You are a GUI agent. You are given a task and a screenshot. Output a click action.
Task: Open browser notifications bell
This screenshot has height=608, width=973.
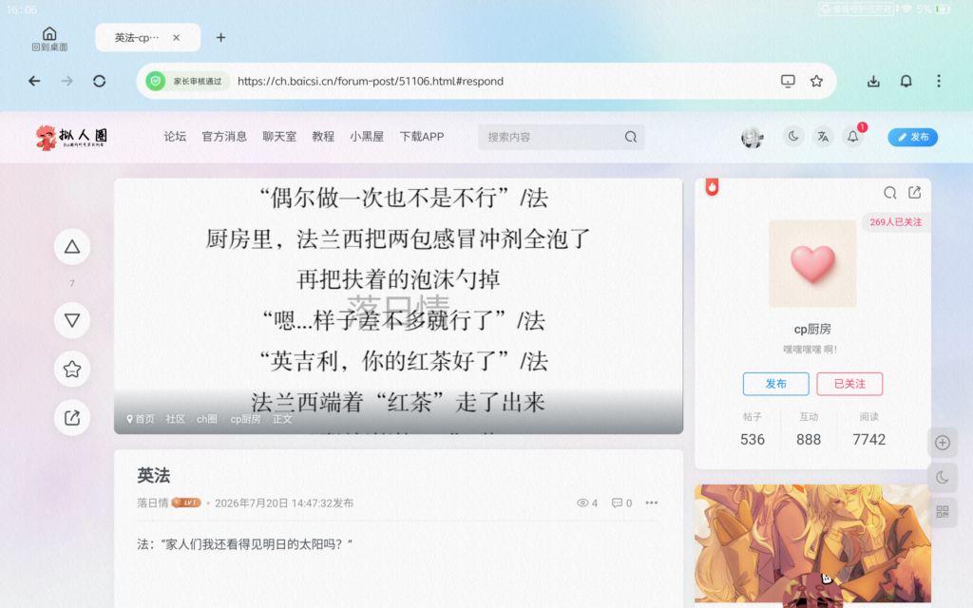click(906, 82)
